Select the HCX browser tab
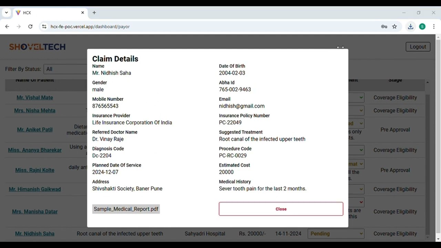 [x=50, y=13]
